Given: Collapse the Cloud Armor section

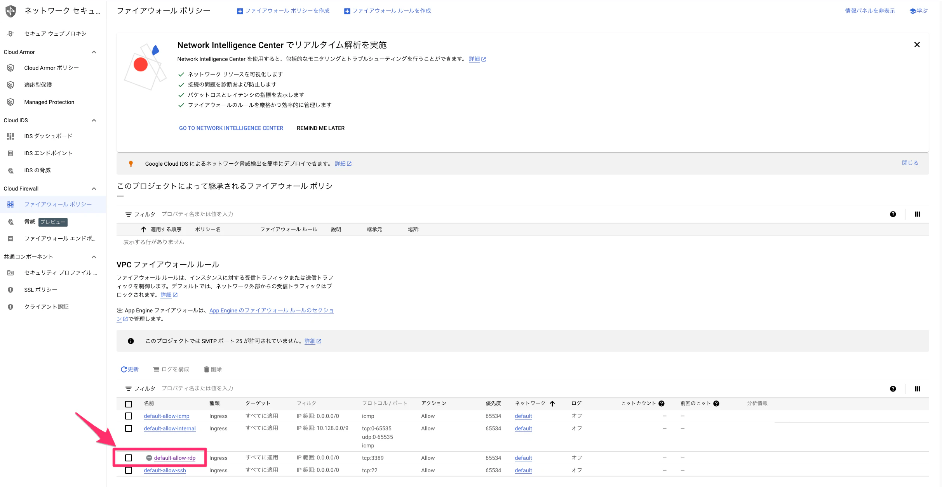Looking at the screenshot, I should tap(94, 52).
